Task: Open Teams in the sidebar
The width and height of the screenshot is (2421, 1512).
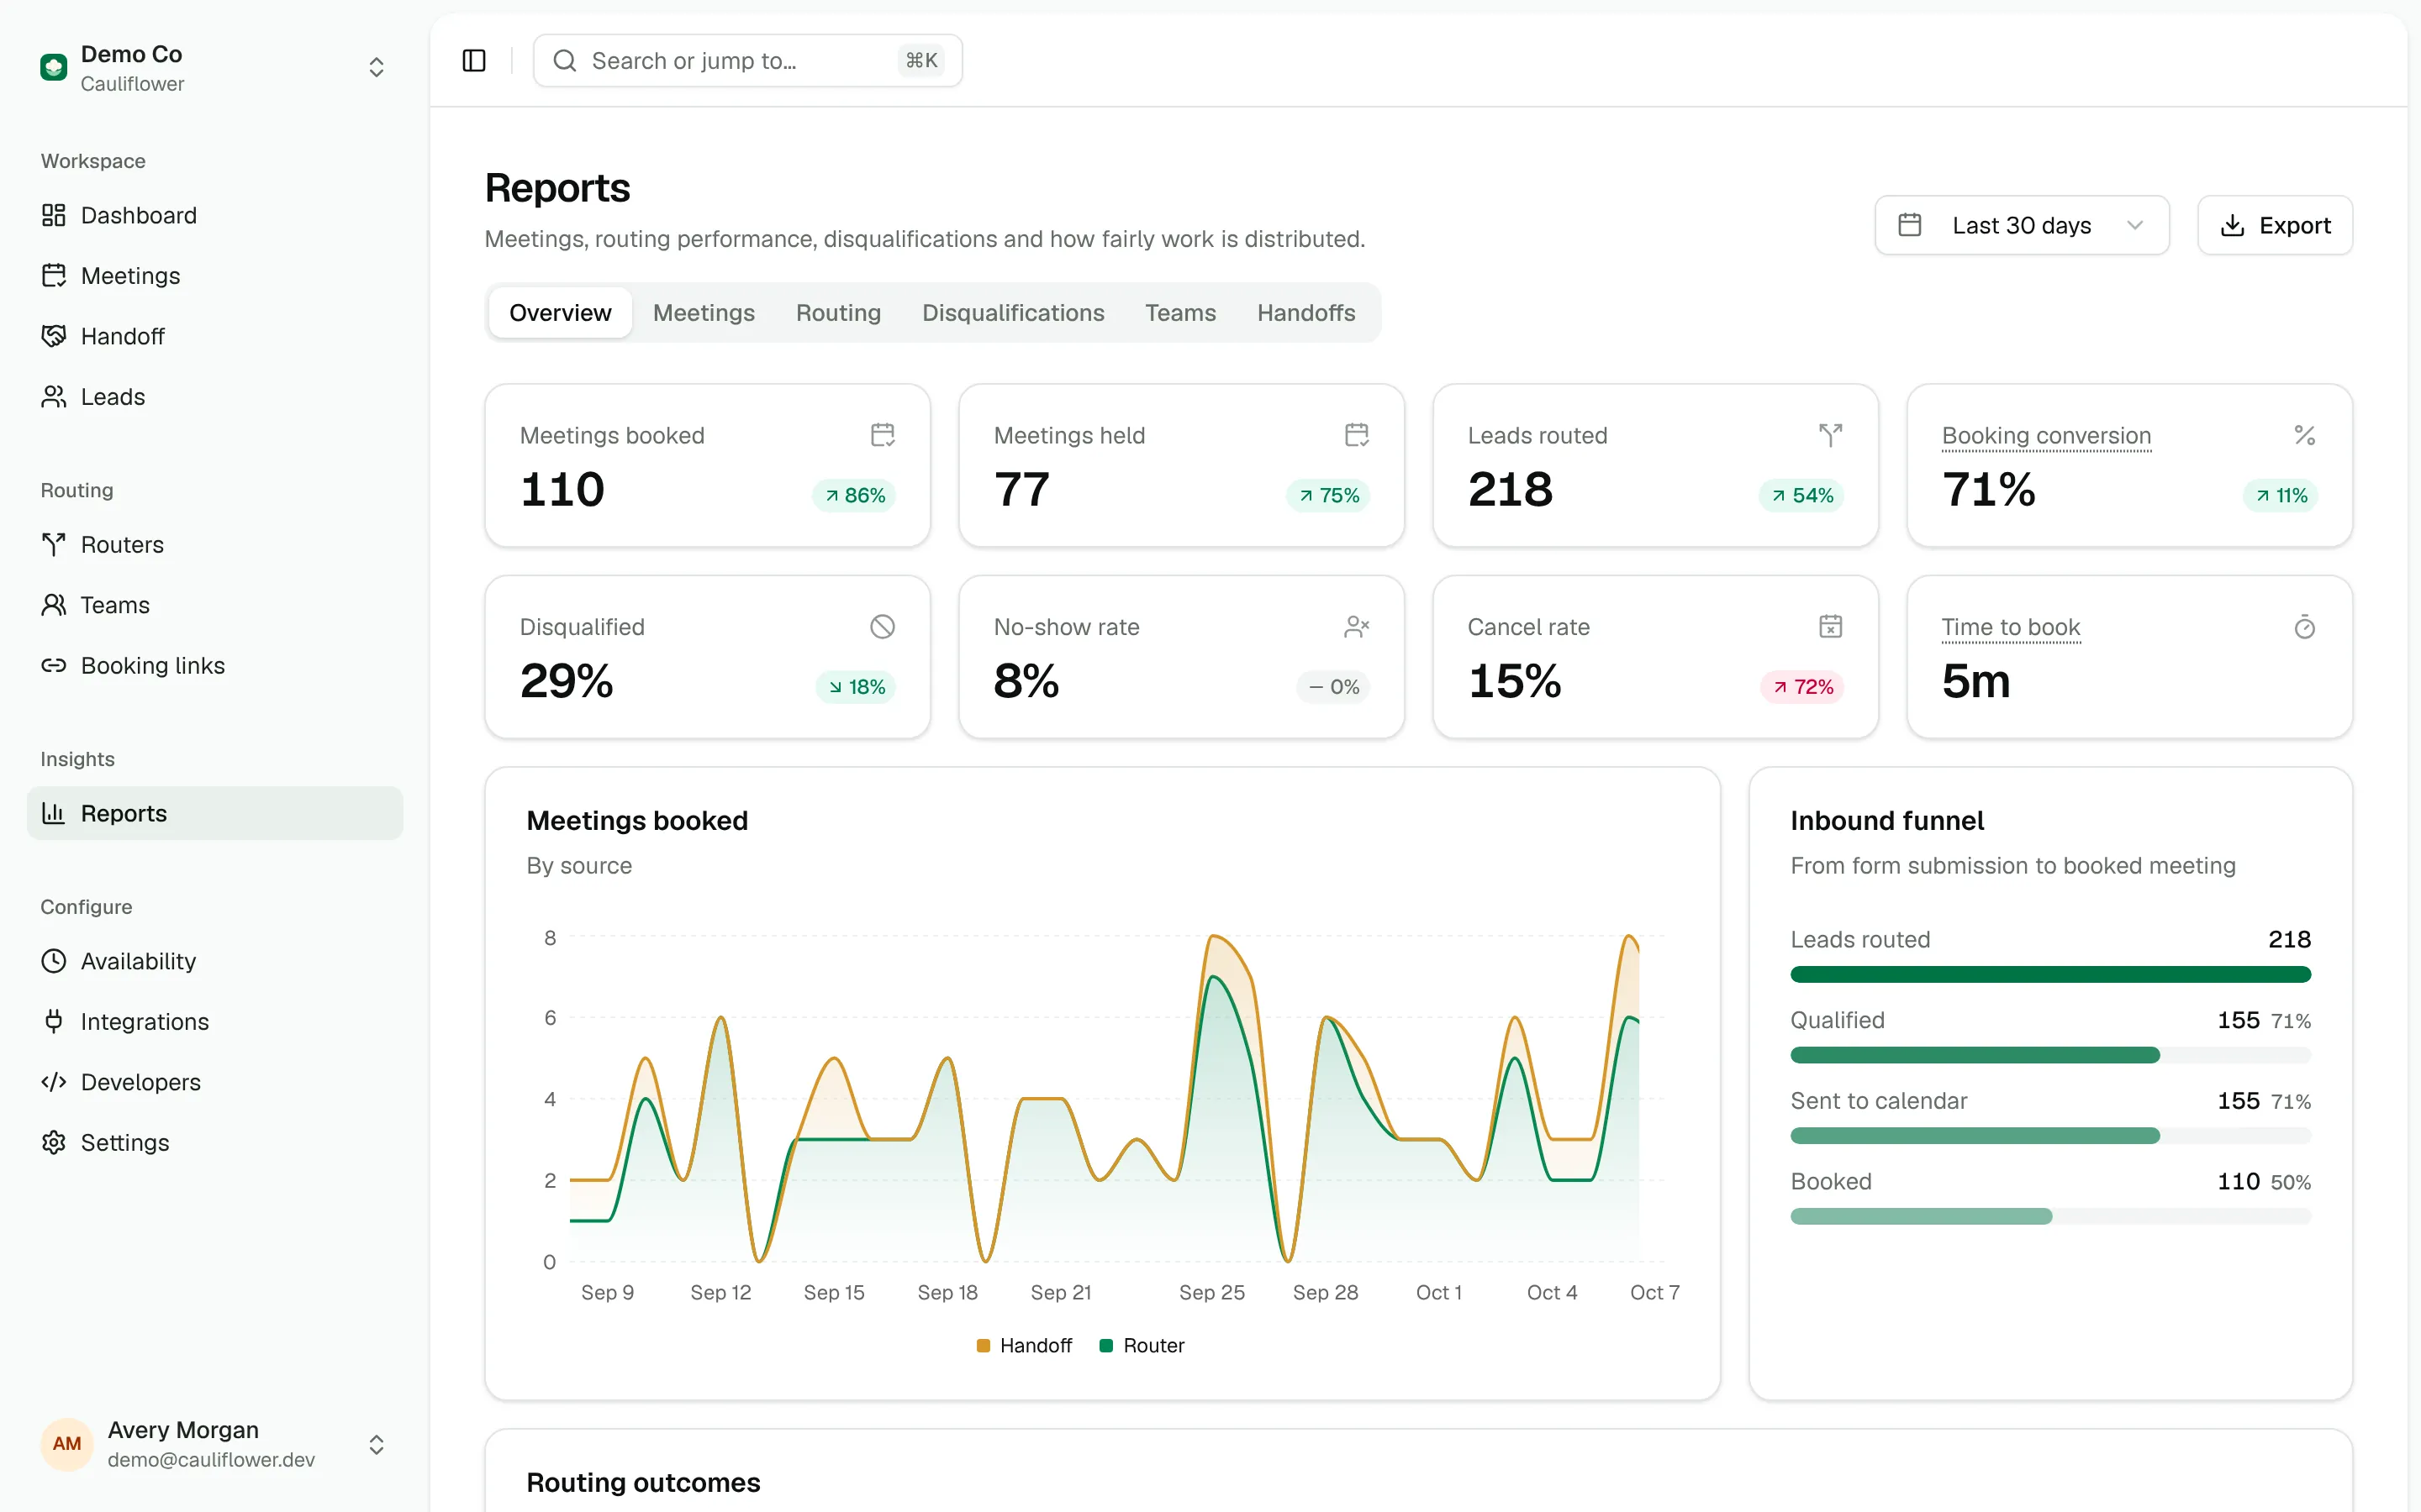Action: (x=214, y=605)
